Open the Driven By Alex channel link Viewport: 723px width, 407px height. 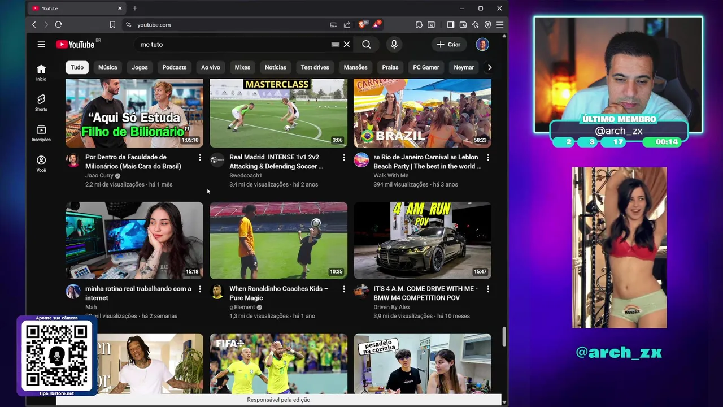click(x=391, y=308)
